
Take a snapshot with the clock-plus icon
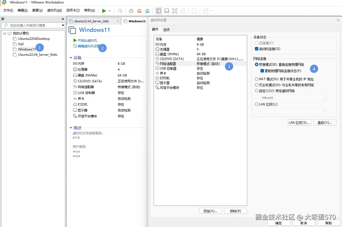coord(131,11)
